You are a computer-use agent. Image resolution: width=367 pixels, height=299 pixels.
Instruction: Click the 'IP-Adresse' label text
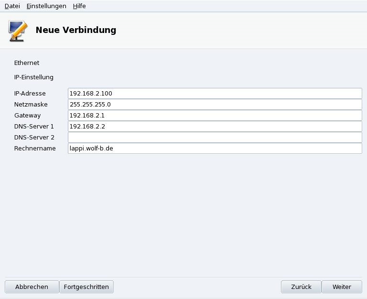30,93
